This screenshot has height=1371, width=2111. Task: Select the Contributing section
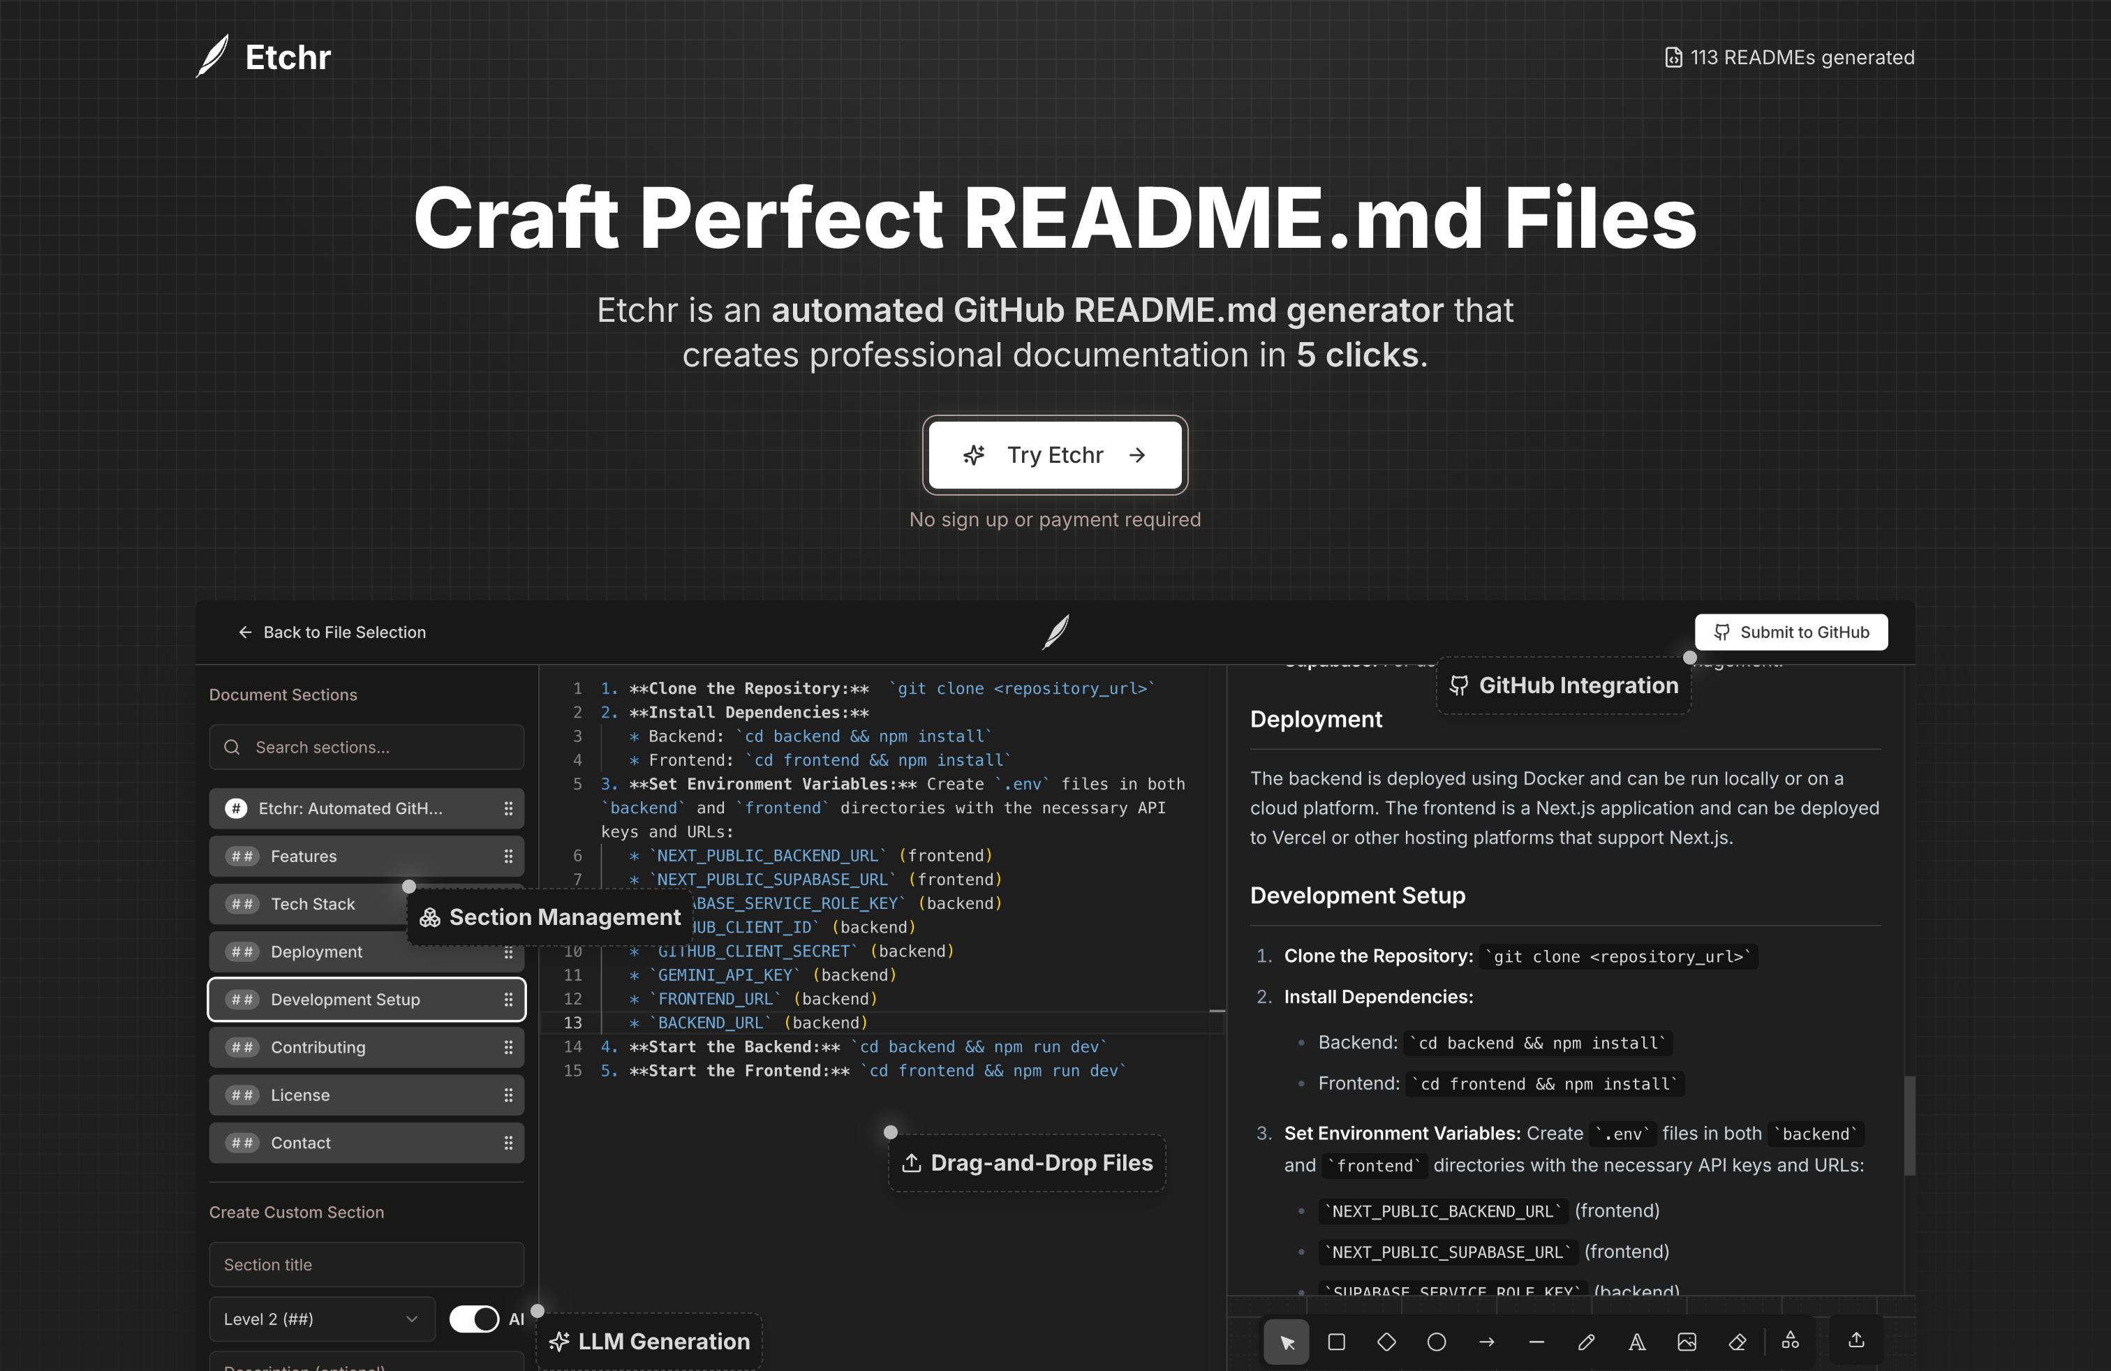[x=366, y=1047]
